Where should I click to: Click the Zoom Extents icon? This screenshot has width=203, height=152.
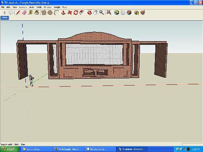(109, 13)
